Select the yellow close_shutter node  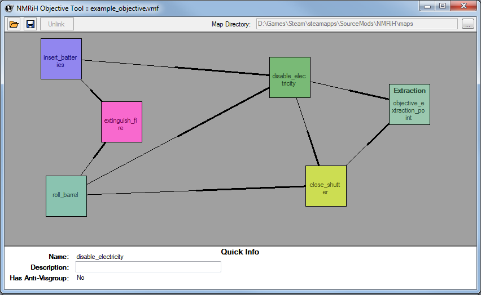[x=326, y=186]
